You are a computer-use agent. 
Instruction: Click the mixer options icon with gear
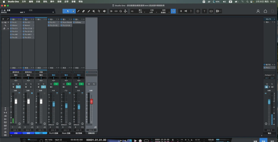coord(218,11)
